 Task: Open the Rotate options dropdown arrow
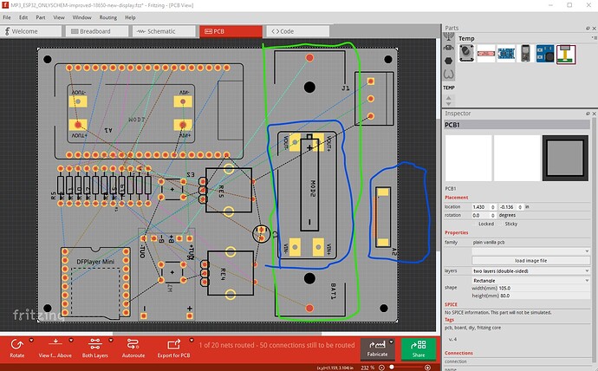coord(31,340)
